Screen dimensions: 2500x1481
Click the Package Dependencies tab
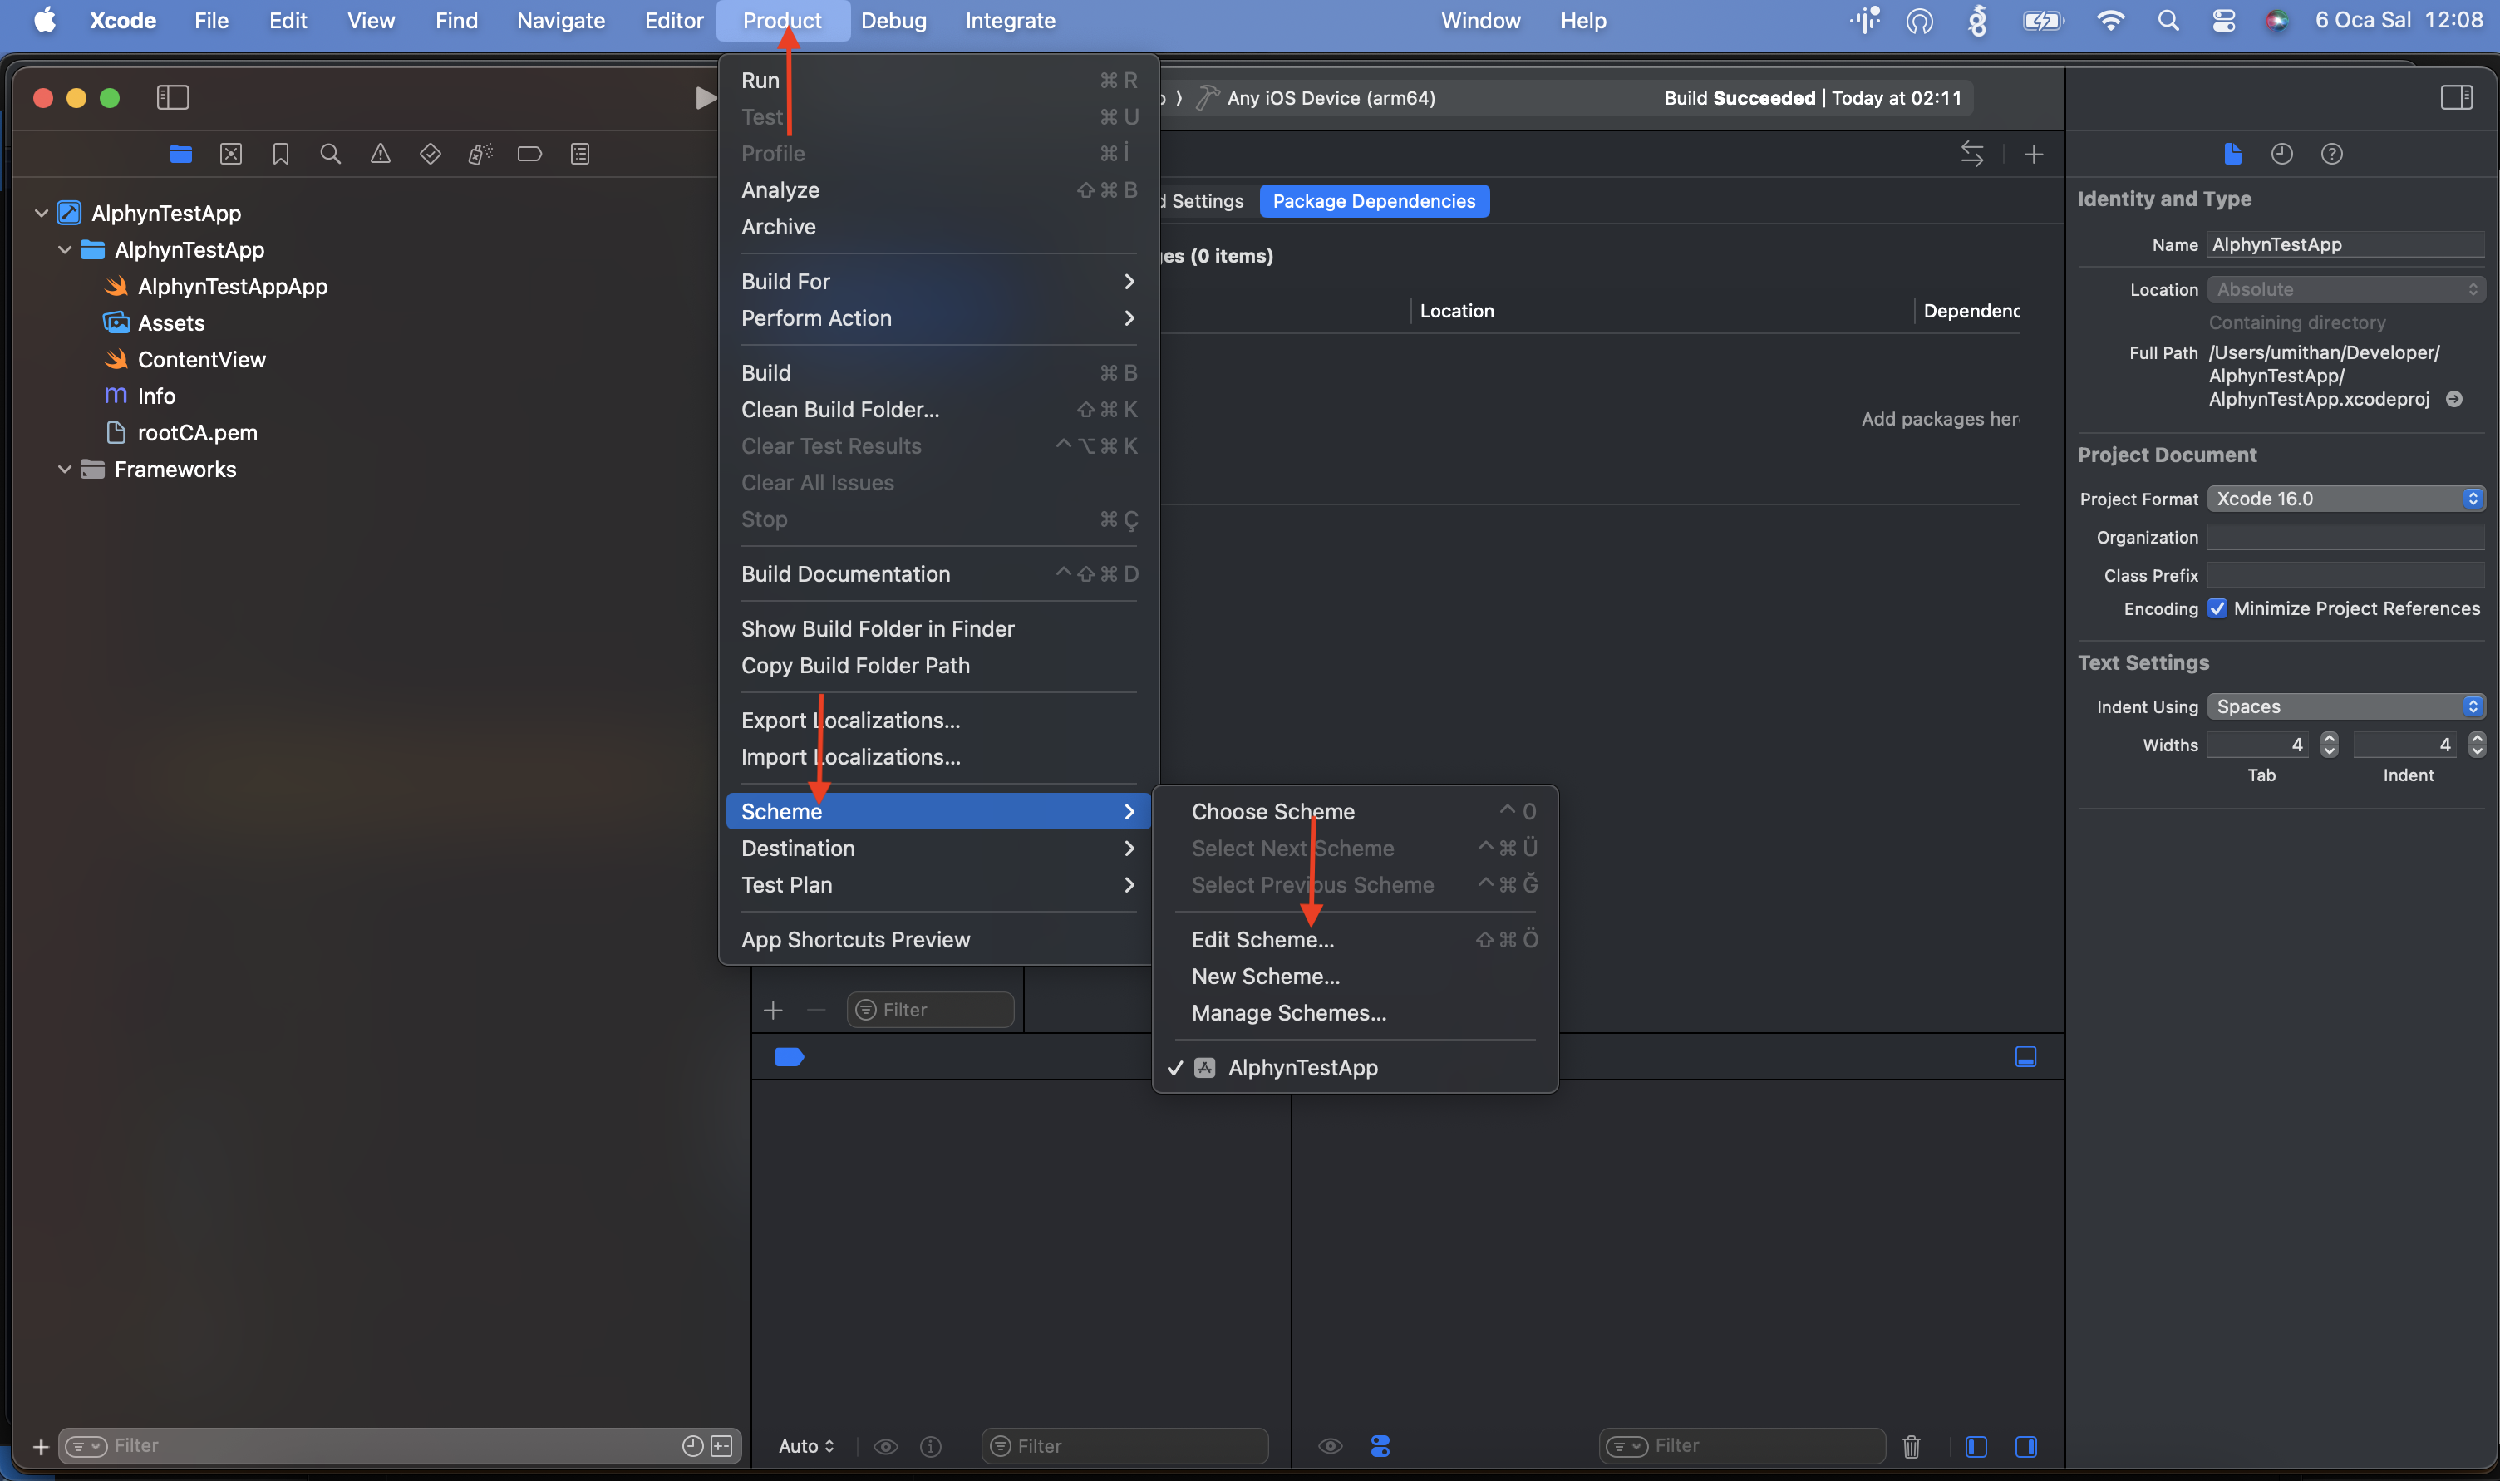[x=1374, y=200]
